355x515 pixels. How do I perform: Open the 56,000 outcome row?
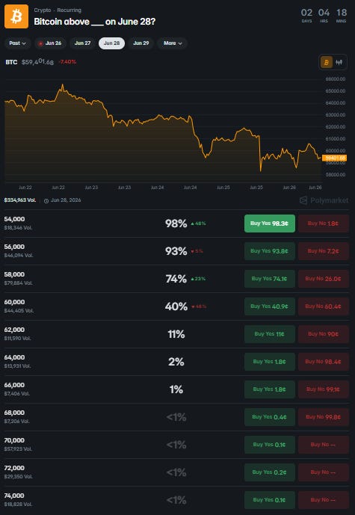(x=176, y=251)
